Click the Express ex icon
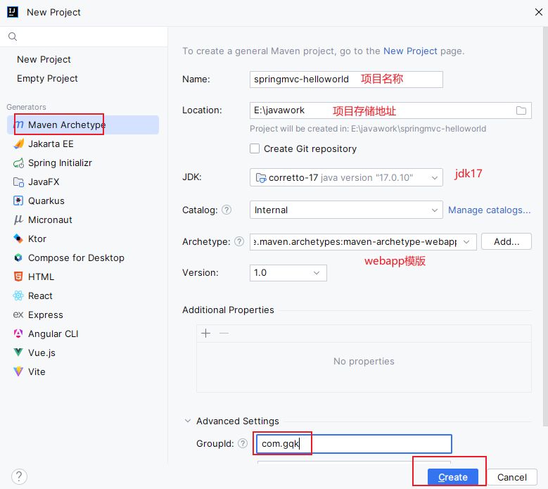Screen dimensions: 548x489 18,315
